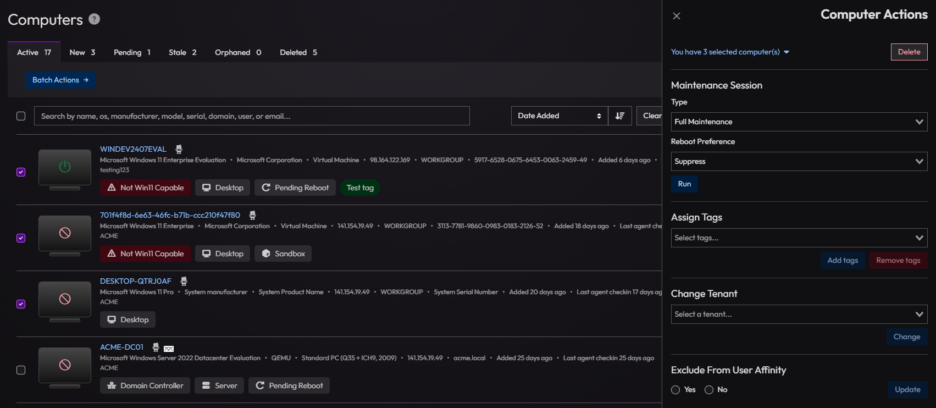Open the Computers help question-mark icon
This screenshot has width=936, height=408.
point(95,19)
